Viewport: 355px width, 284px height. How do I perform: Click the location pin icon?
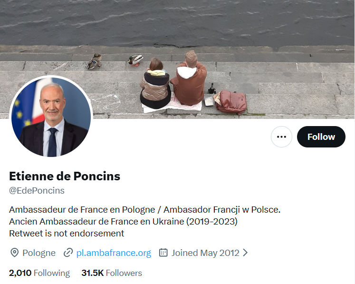pos(14,253)
